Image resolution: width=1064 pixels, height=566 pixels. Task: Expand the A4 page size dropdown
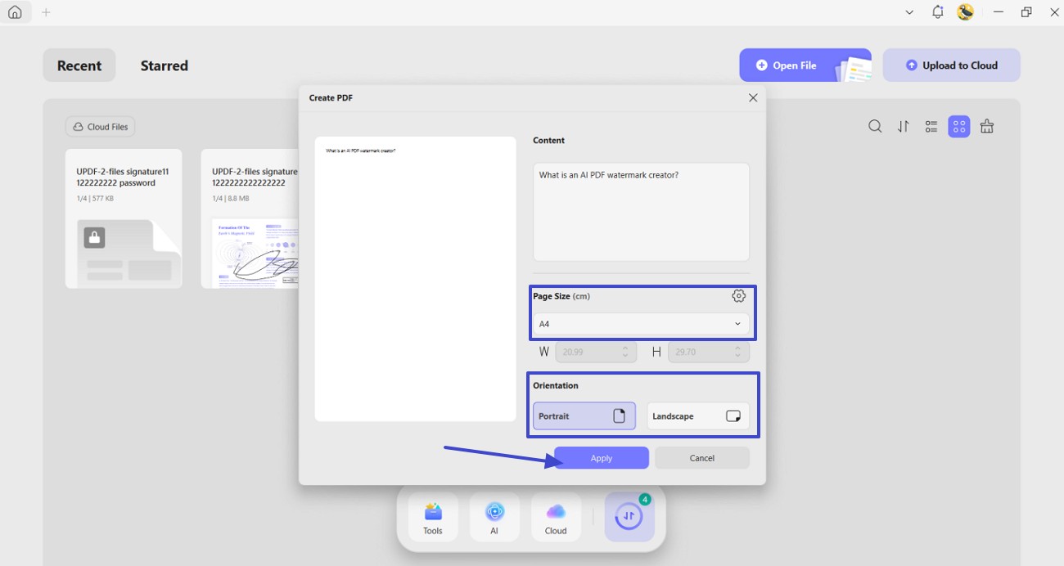pyautogui.click(x=641, y=324)
